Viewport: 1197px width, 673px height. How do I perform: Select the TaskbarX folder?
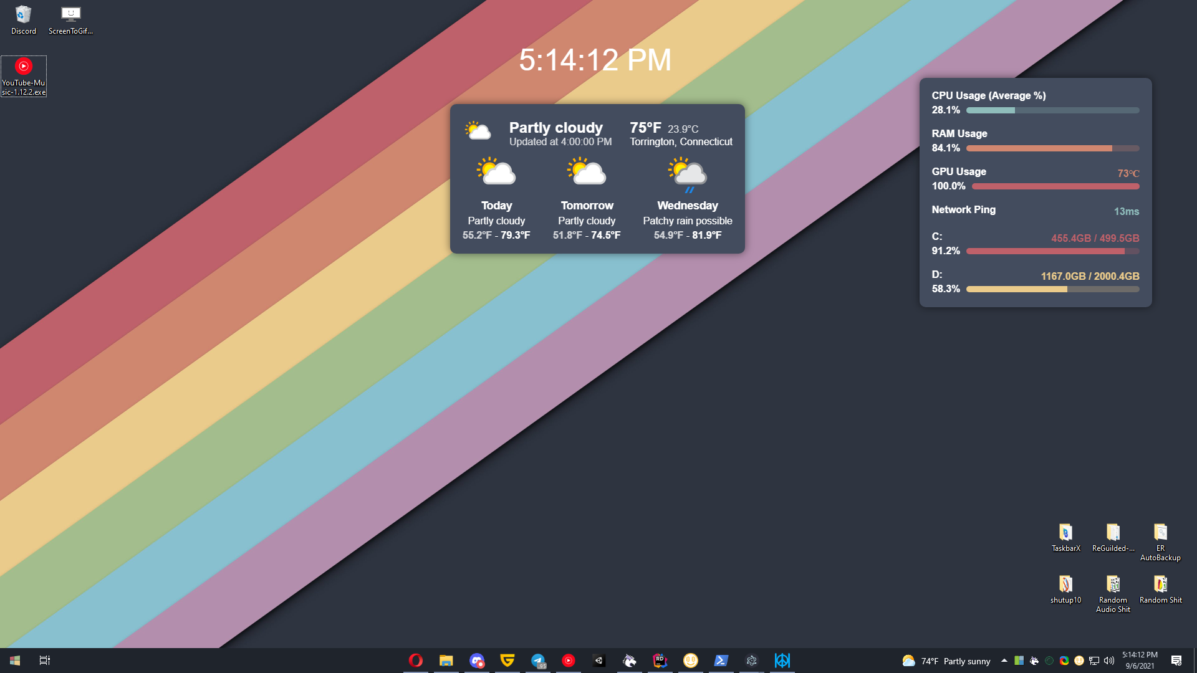tap(1065, 537)
